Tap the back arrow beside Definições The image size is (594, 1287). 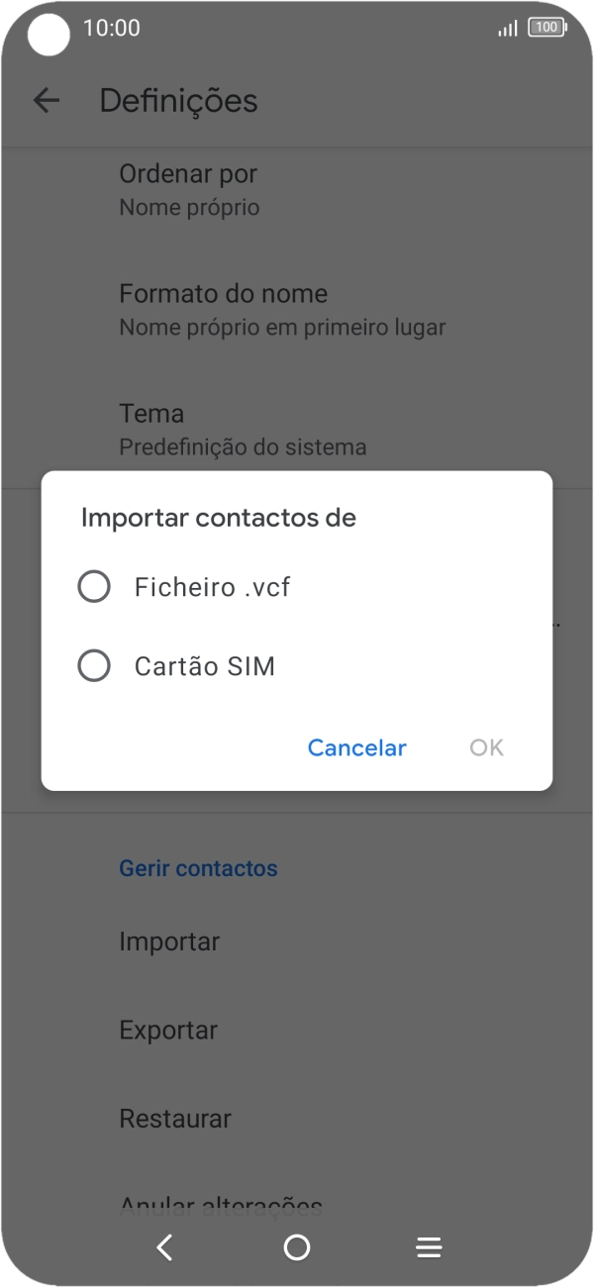tap(47, 100)
